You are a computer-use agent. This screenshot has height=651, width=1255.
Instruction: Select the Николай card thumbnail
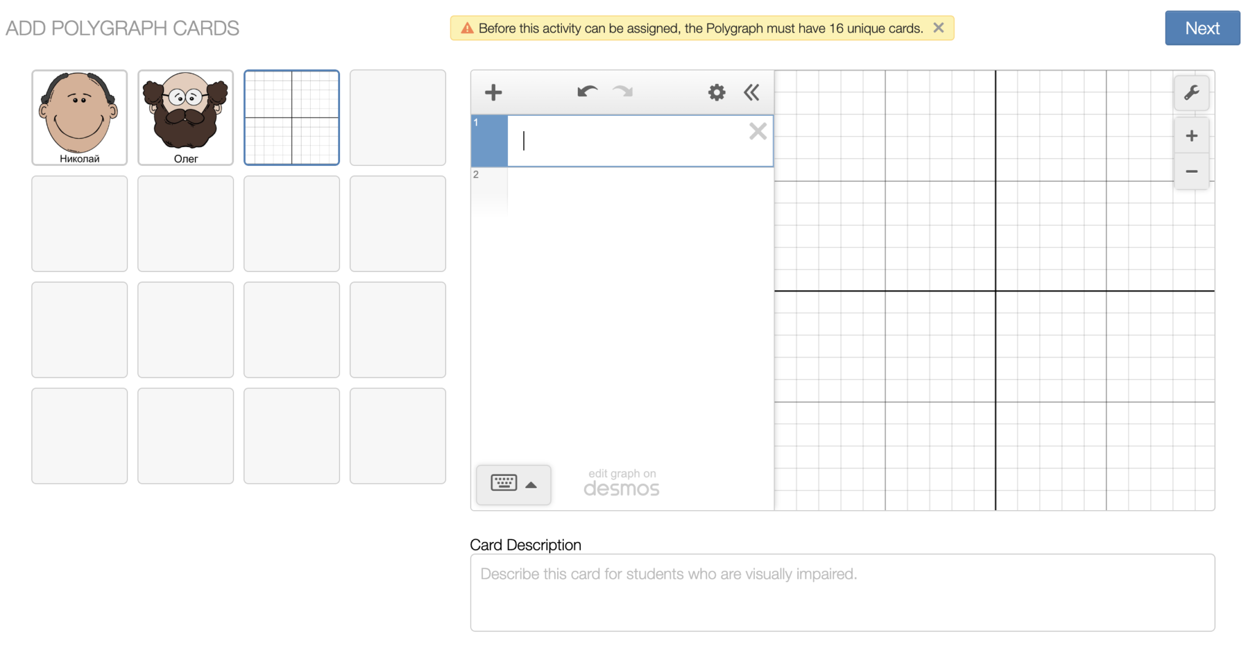pos(79,118)
